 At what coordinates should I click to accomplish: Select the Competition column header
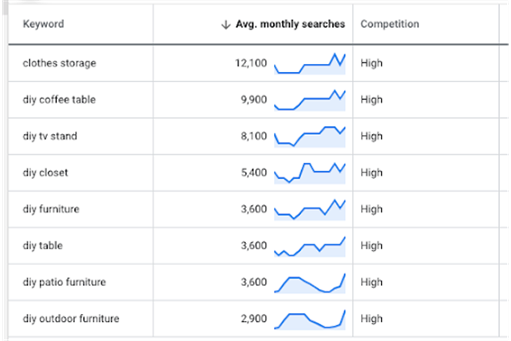click(x=390, y=25)
